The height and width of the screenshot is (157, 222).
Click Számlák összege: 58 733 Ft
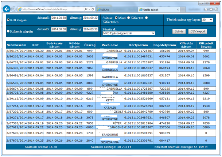pyautogui.click(x=111, y=147)
